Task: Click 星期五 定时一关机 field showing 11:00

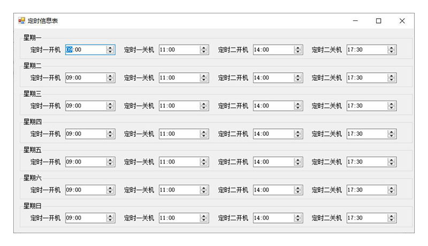Action: click(184, 162)
